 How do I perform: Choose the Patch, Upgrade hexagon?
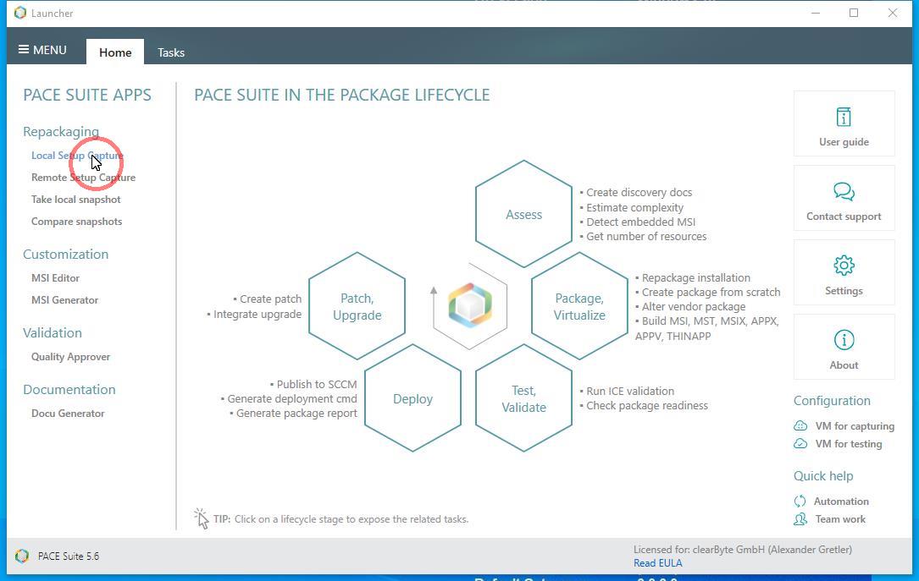[357, 306]
